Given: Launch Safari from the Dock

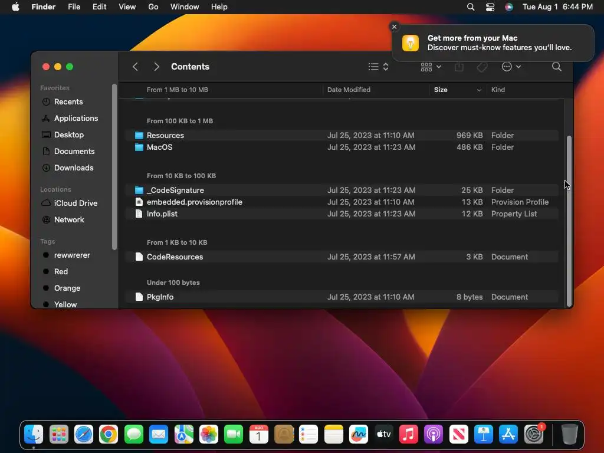Looking at the screenshot, I should click(x=84, y=435).
